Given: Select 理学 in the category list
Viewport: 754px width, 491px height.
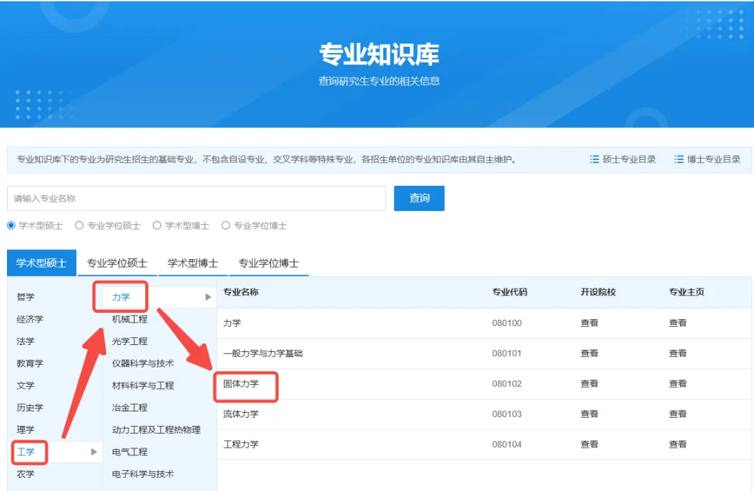Looking at the screenshot, I should pyautogui.click(x=26, y=430).
